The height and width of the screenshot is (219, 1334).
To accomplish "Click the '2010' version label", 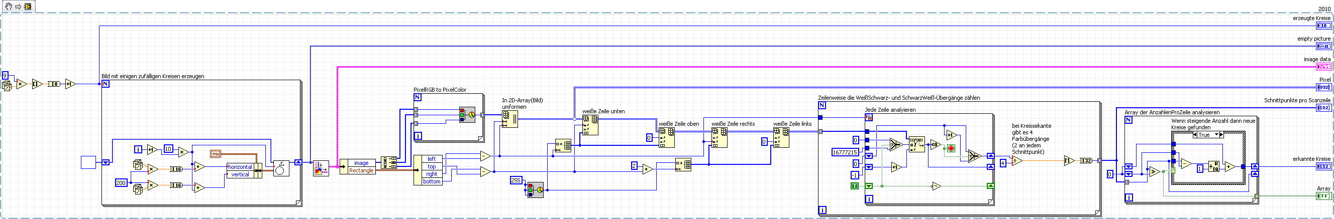I will (x=1324, y=10).
